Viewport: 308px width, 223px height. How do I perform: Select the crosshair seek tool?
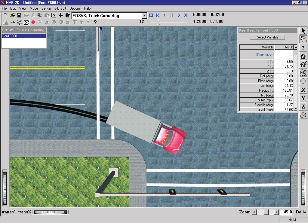303,81
